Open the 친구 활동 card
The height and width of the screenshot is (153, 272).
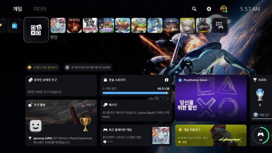pyautogui.click(x=61, y=123)
